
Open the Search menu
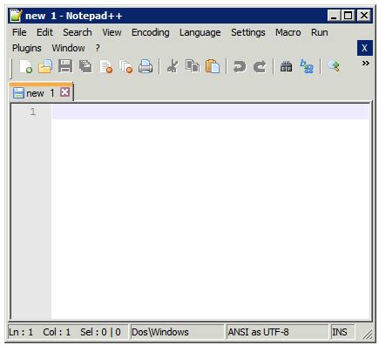coord(78,32)
